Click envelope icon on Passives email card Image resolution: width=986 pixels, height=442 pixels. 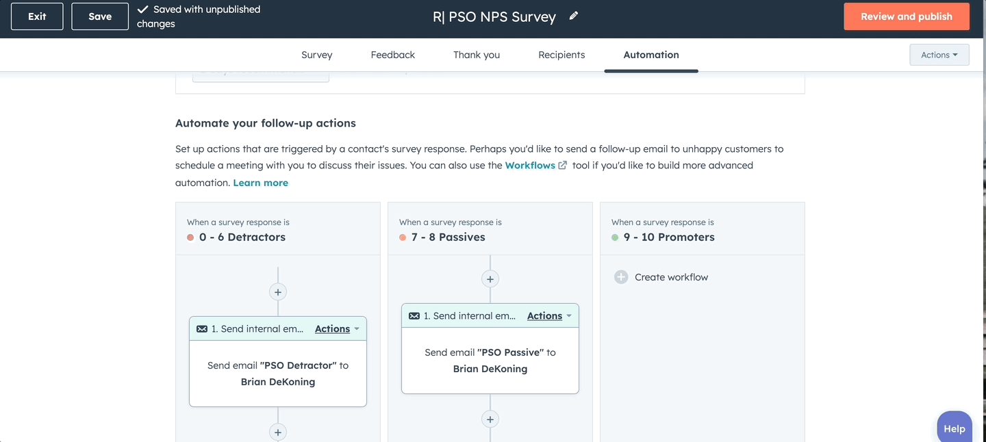[414, 316]
